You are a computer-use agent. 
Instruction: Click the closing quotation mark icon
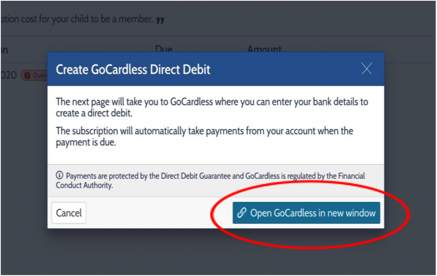[160, 20]
